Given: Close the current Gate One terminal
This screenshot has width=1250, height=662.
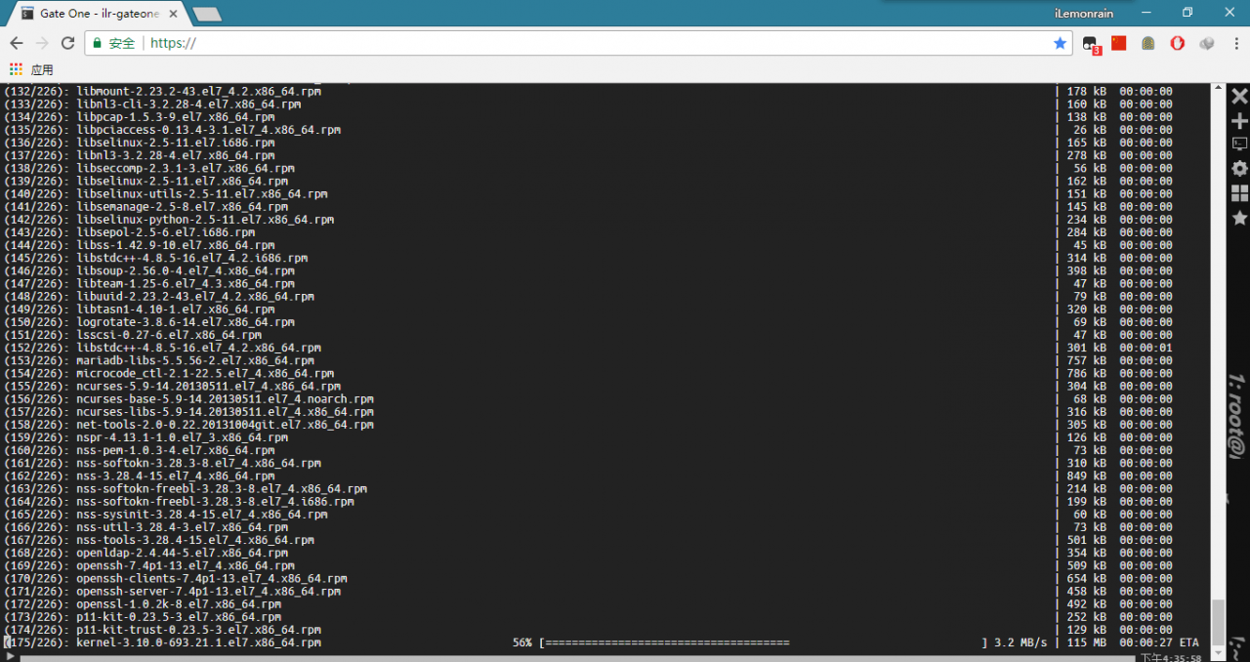Looking at the screenshot, I should click(1239, 96).
